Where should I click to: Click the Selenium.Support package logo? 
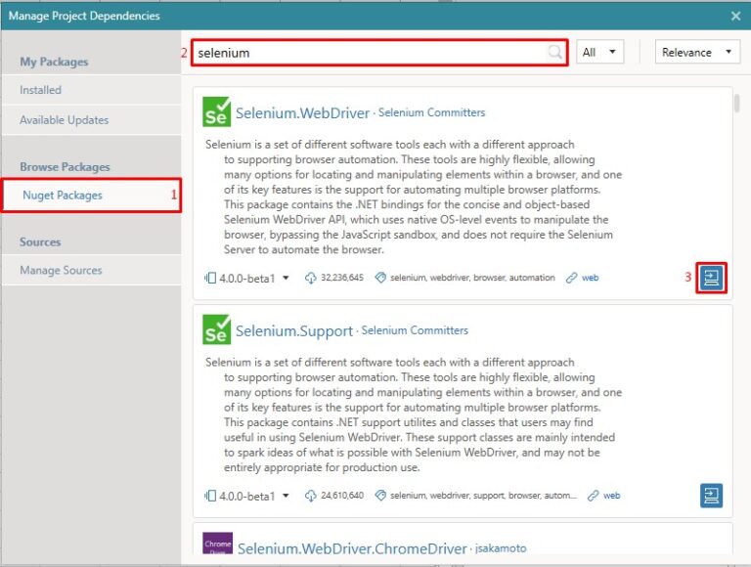[216, 329]
